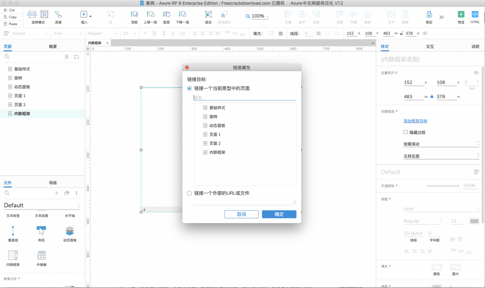Select the Hot Spot (热区) widget
Image resolution: width=485 pixels, height=288 pixels.
pyautogui.click(x=41, y=231)
